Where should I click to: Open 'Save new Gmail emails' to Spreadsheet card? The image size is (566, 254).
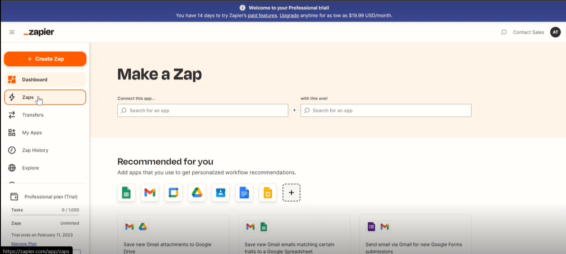[294, 234]
